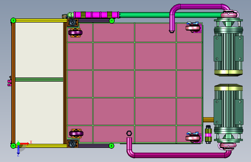Select the lower cream panel of the left cabinet
The width and height of the screenshot is (251, 162).
point(39,113)
